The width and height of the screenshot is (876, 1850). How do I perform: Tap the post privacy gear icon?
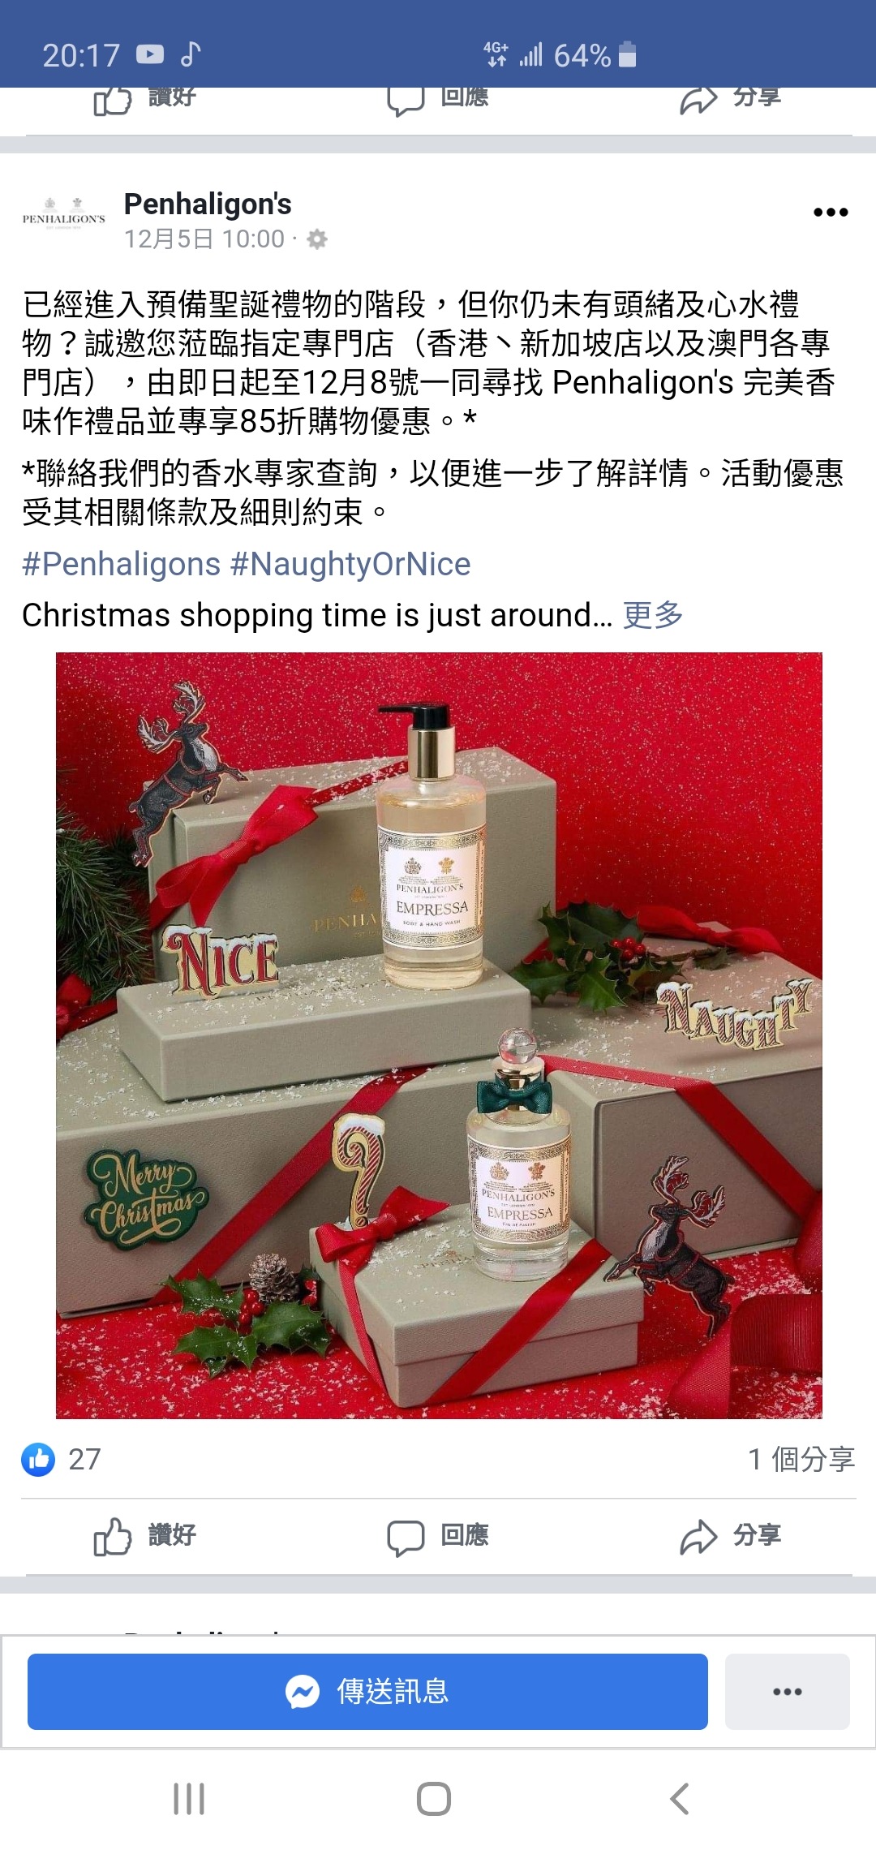(317, 239)
